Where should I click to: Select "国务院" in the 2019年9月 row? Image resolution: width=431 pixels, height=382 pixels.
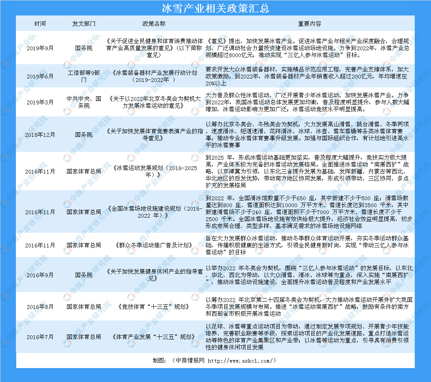coord(84,48)
